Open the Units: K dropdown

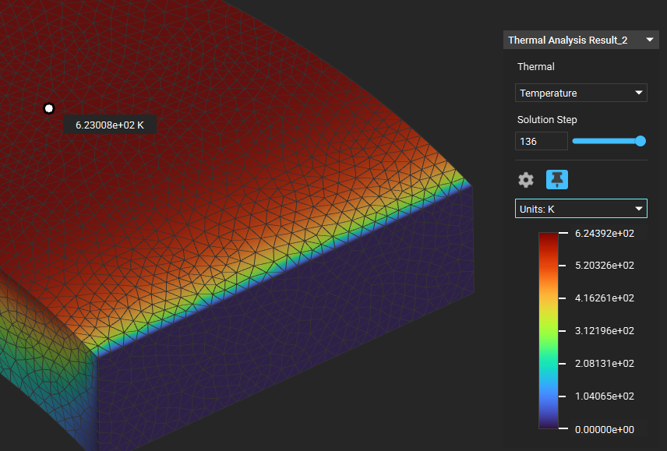[x=581, y=209]
